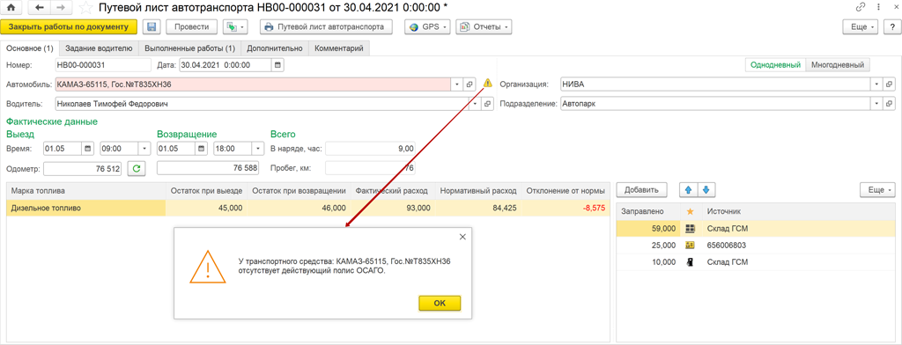Click Остаток при выезде cell 45,000
The height and width of the screenshot is (345, 902).
click(x=206, y=209)
